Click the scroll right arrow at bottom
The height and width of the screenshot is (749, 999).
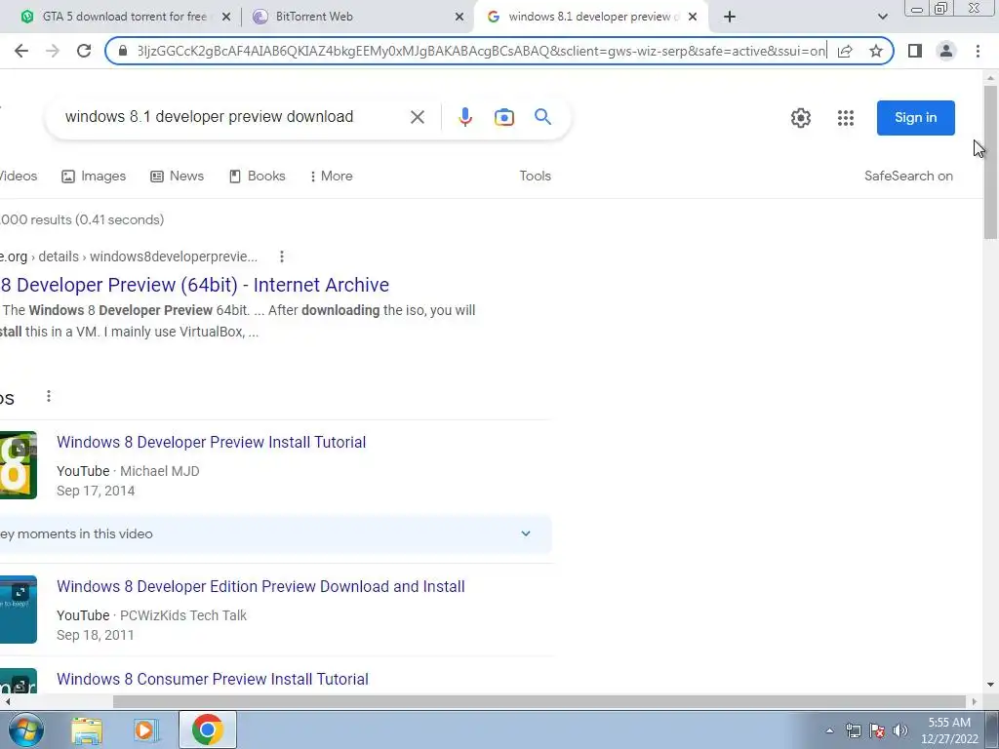point(975,702)
